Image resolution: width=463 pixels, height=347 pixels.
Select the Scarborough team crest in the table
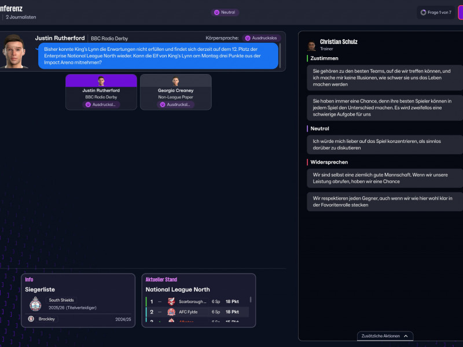(x=172, y=301)
